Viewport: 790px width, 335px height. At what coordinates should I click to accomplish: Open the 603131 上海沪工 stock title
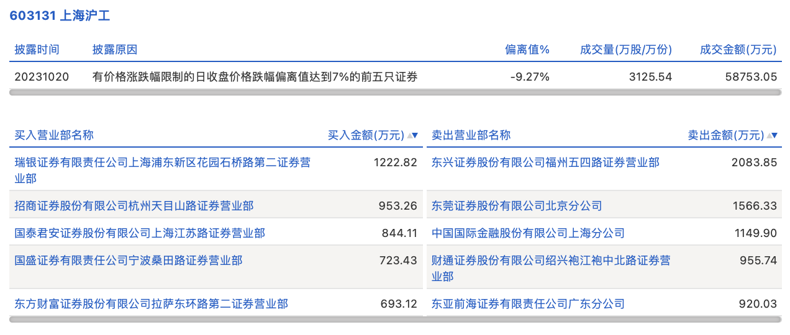click(x=60, y=16)
